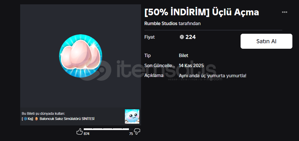Click the snowflake emoji in the game title
Viewport: 299px width, 141px height.
(x=25, y=119)
